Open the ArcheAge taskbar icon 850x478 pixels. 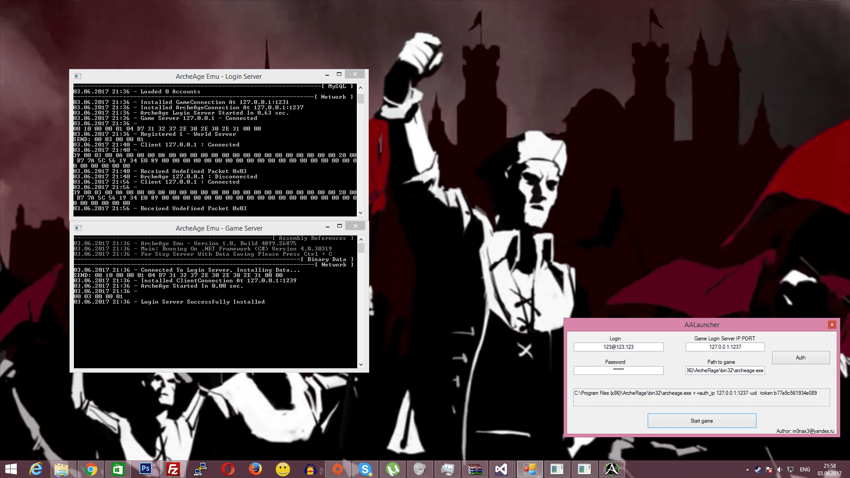coord(612,469)
